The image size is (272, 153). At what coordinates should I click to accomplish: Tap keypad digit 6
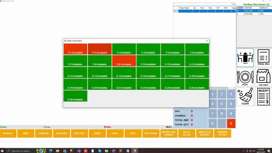pos(231,104)
